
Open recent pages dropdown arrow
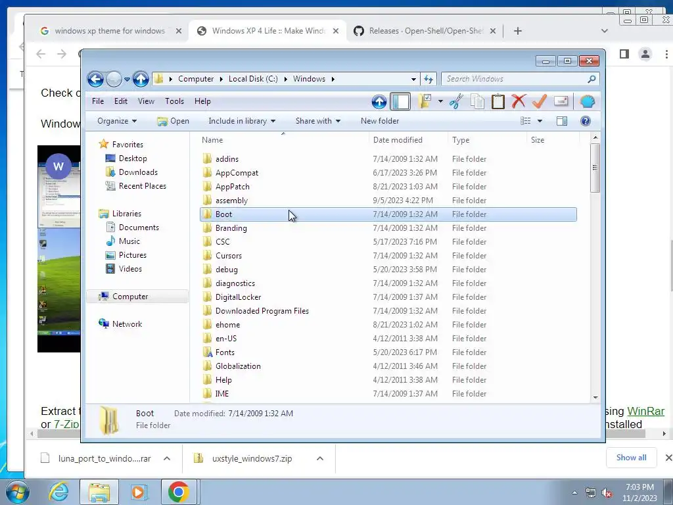click(x=127, y=80)
